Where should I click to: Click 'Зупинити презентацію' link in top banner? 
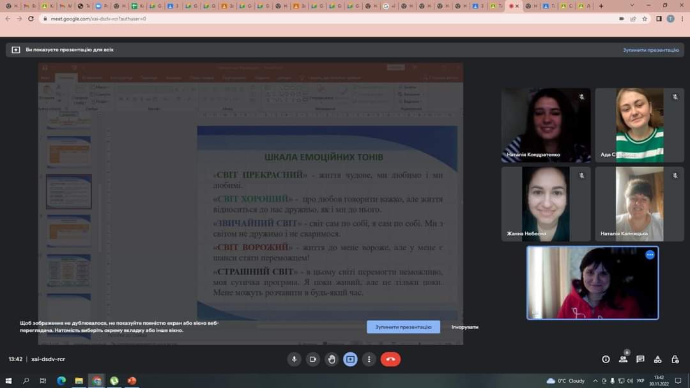(x=650, y=50)
